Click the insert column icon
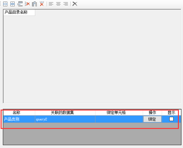Viewport: 183px width, 148px height. 35,4
